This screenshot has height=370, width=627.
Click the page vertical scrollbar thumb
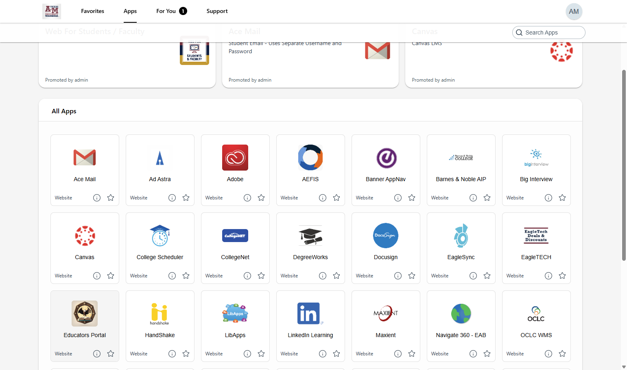624,165
